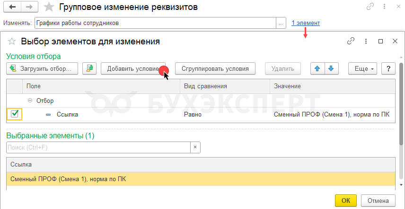405x209 pixels.
Task: Close the selection dialog
Action: [x=395, y=41]
